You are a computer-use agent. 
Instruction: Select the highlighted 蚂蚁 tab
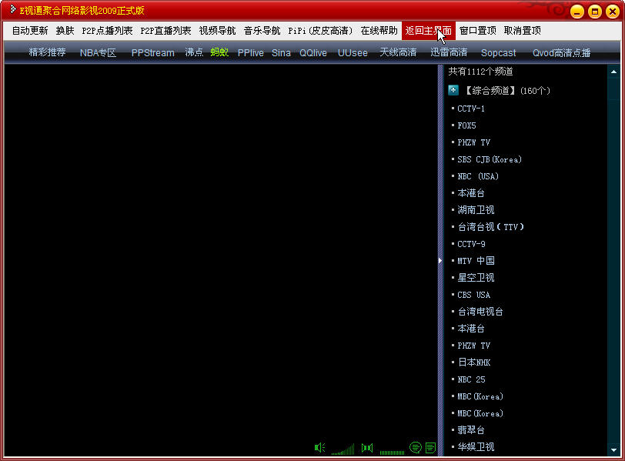(219, 52)
